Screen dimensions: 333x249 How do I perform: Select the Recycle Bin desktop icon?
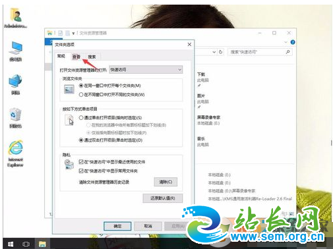[x=15, y=118]
